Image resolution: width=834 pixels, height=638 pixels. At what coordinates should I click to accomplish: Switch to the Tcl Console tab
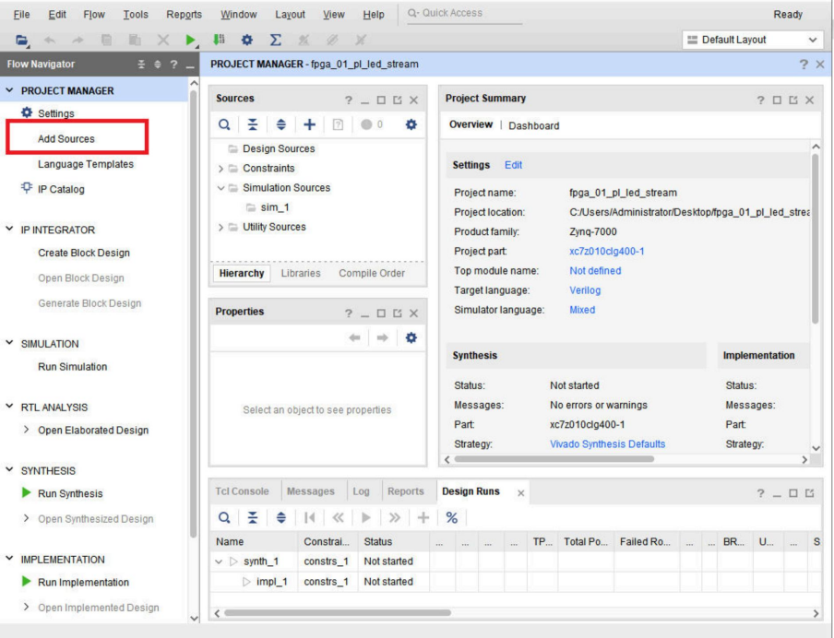point(244,491)
